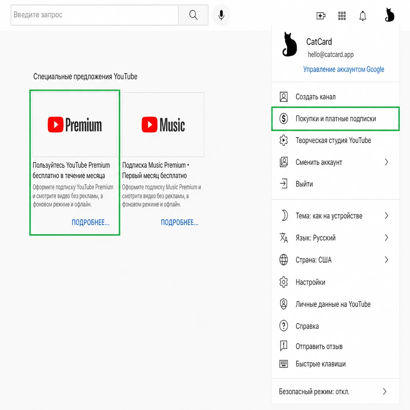410x410 pixels.
Task: Expand 'Сменить аккаунт' chevron
Action: (x=386, y=162)
